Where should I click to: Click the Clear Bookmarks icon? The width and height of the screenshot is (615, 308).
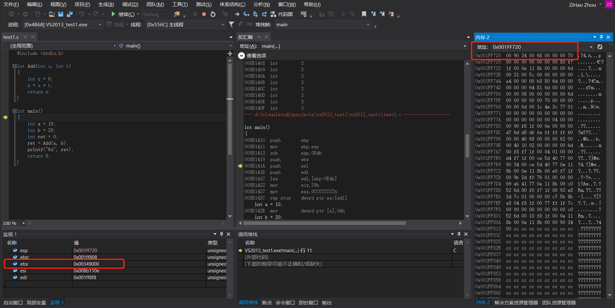click(391, 14)
